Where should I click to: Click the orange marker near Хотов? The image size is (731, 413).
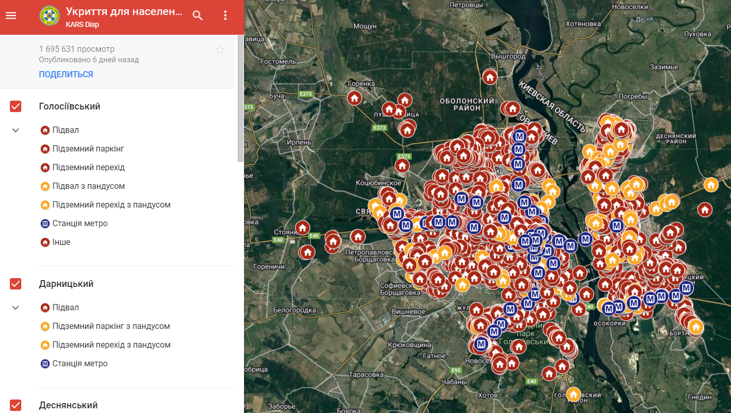(x=573, y=394)
